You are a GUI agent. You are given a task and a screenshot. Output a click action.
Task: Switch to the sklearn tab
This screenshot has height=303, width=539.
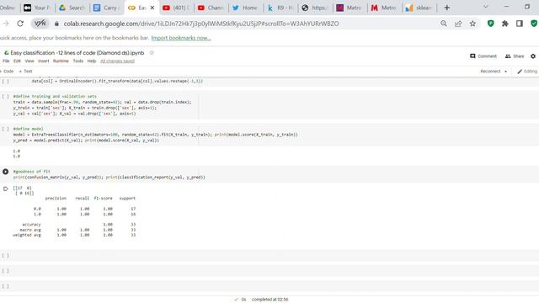click(419, 8)
